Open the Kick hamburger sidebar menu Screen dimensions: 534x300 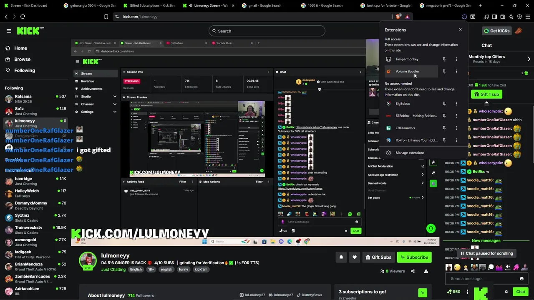click(9, 31)
